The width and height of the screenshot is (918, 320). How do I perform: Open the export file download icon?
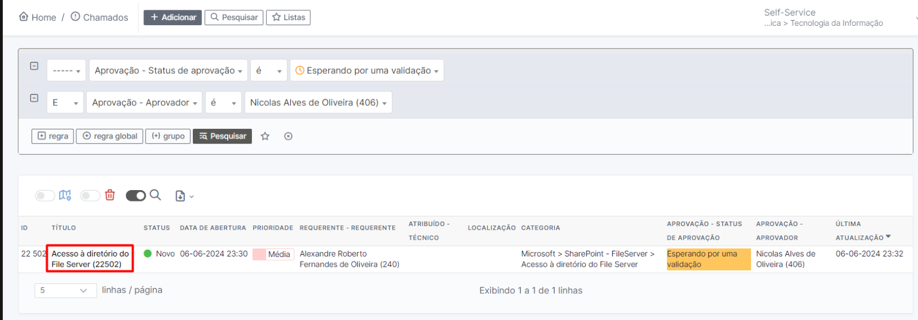tap(181, 196)
